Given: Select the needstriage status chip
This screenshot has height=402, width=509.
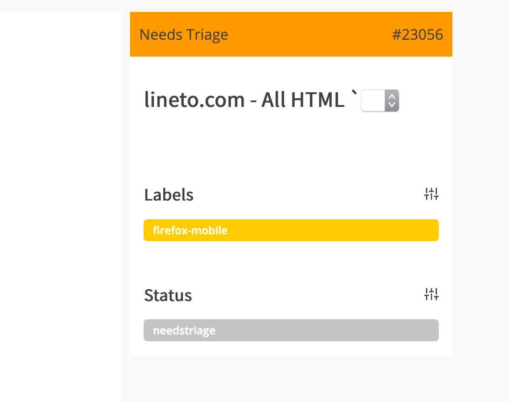Looking at the screenshot, I should (x=291, y=330).
